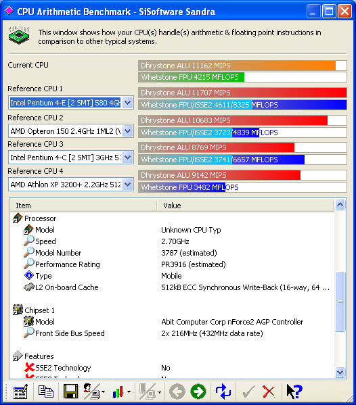The height and width of the screenshot is (405, 356).
Task: Click the floppy disk save icon
Action: 70,391
